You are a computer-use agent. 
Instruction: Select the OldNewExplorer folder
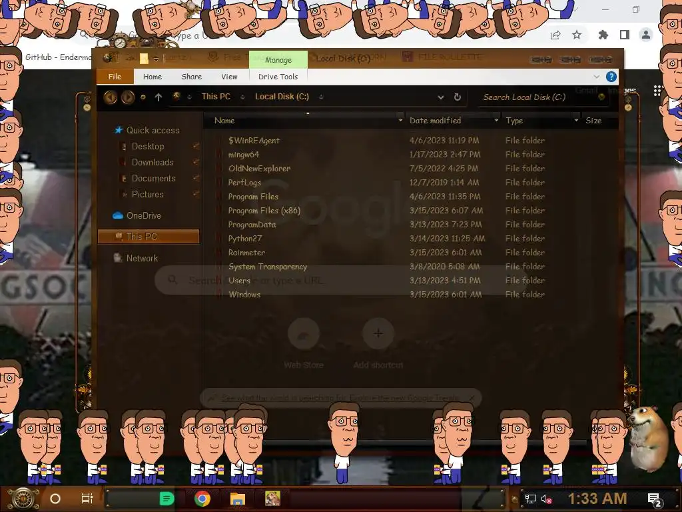pos(259,169)
